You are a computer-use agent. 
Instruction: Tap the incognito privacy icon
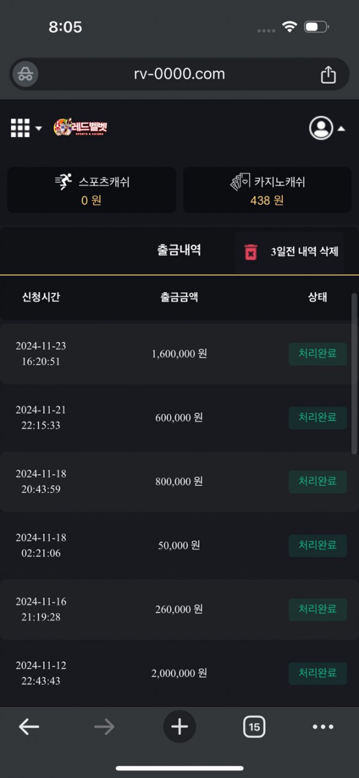click(25, 74)
